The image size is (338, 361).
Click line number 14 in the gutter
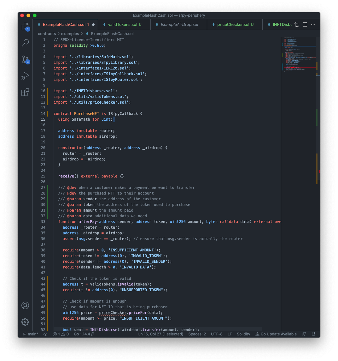coord(43,114)
